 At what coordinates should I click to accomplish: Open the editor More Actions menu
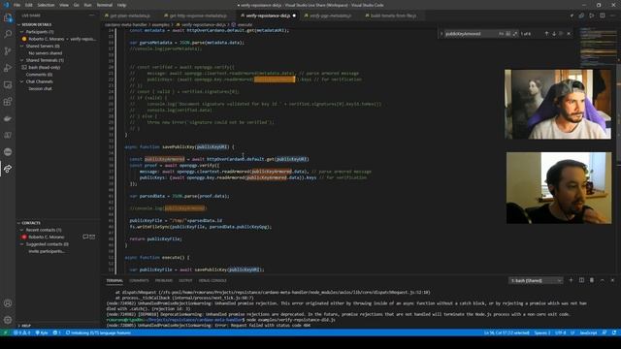point(612,16)
